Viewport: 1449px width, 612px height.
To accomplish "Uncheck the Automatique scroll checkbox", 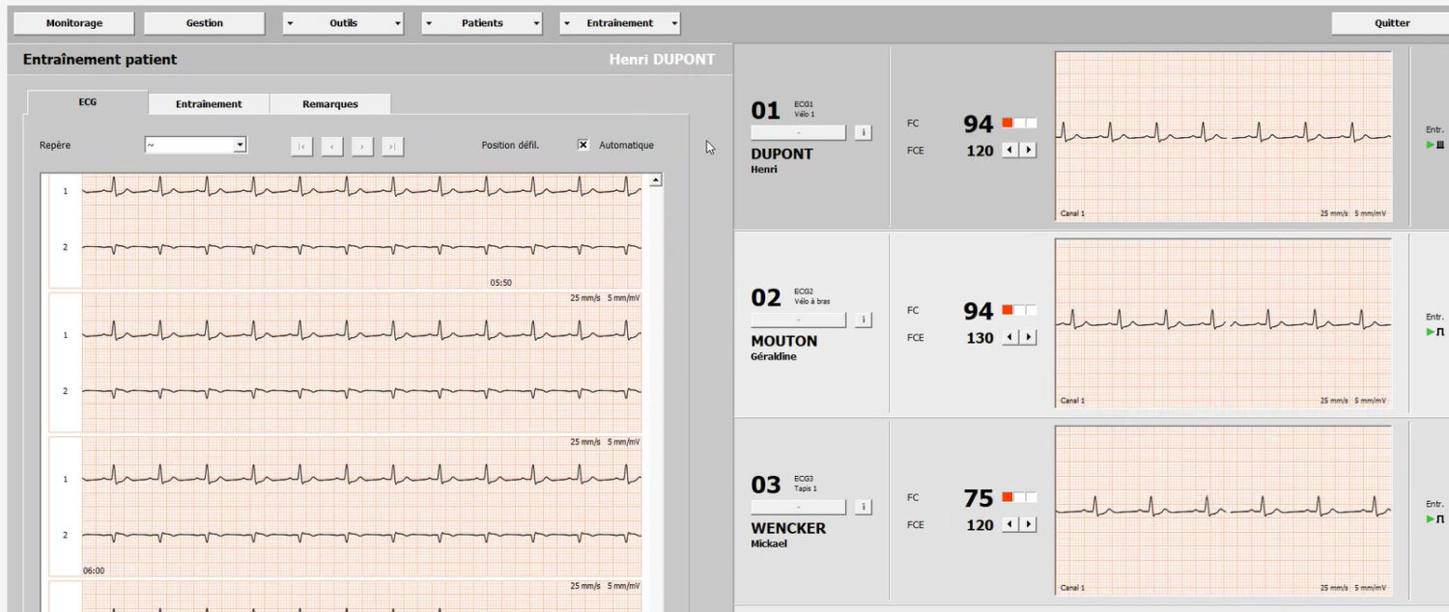I will click(582, 145).
